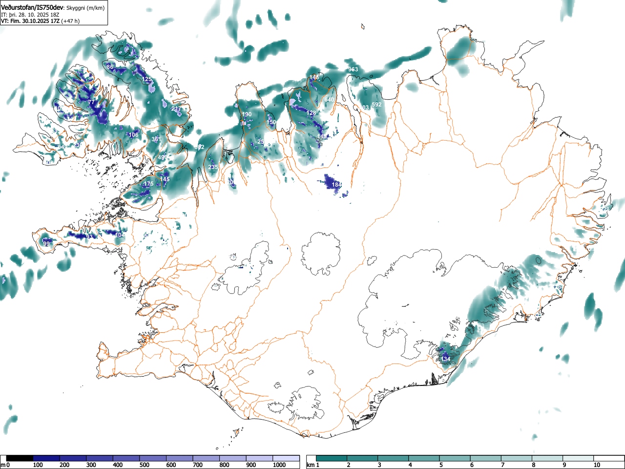Click the '2' tick label on the km scale
Viewport: 625px width, 469px height.
click(349, 465)
